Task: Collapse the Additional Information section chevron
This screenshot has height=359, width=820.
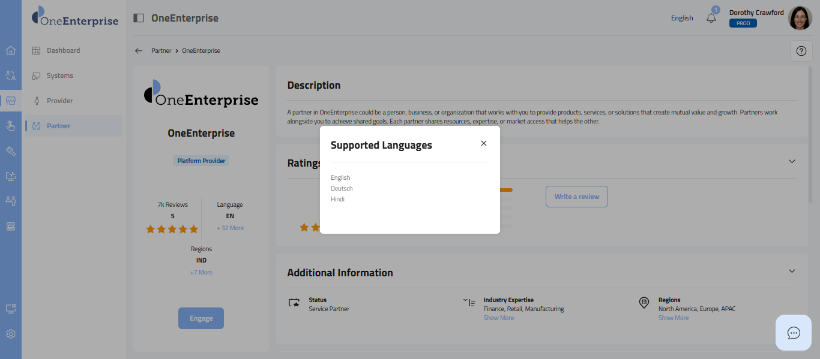Action: click(792, 271)
